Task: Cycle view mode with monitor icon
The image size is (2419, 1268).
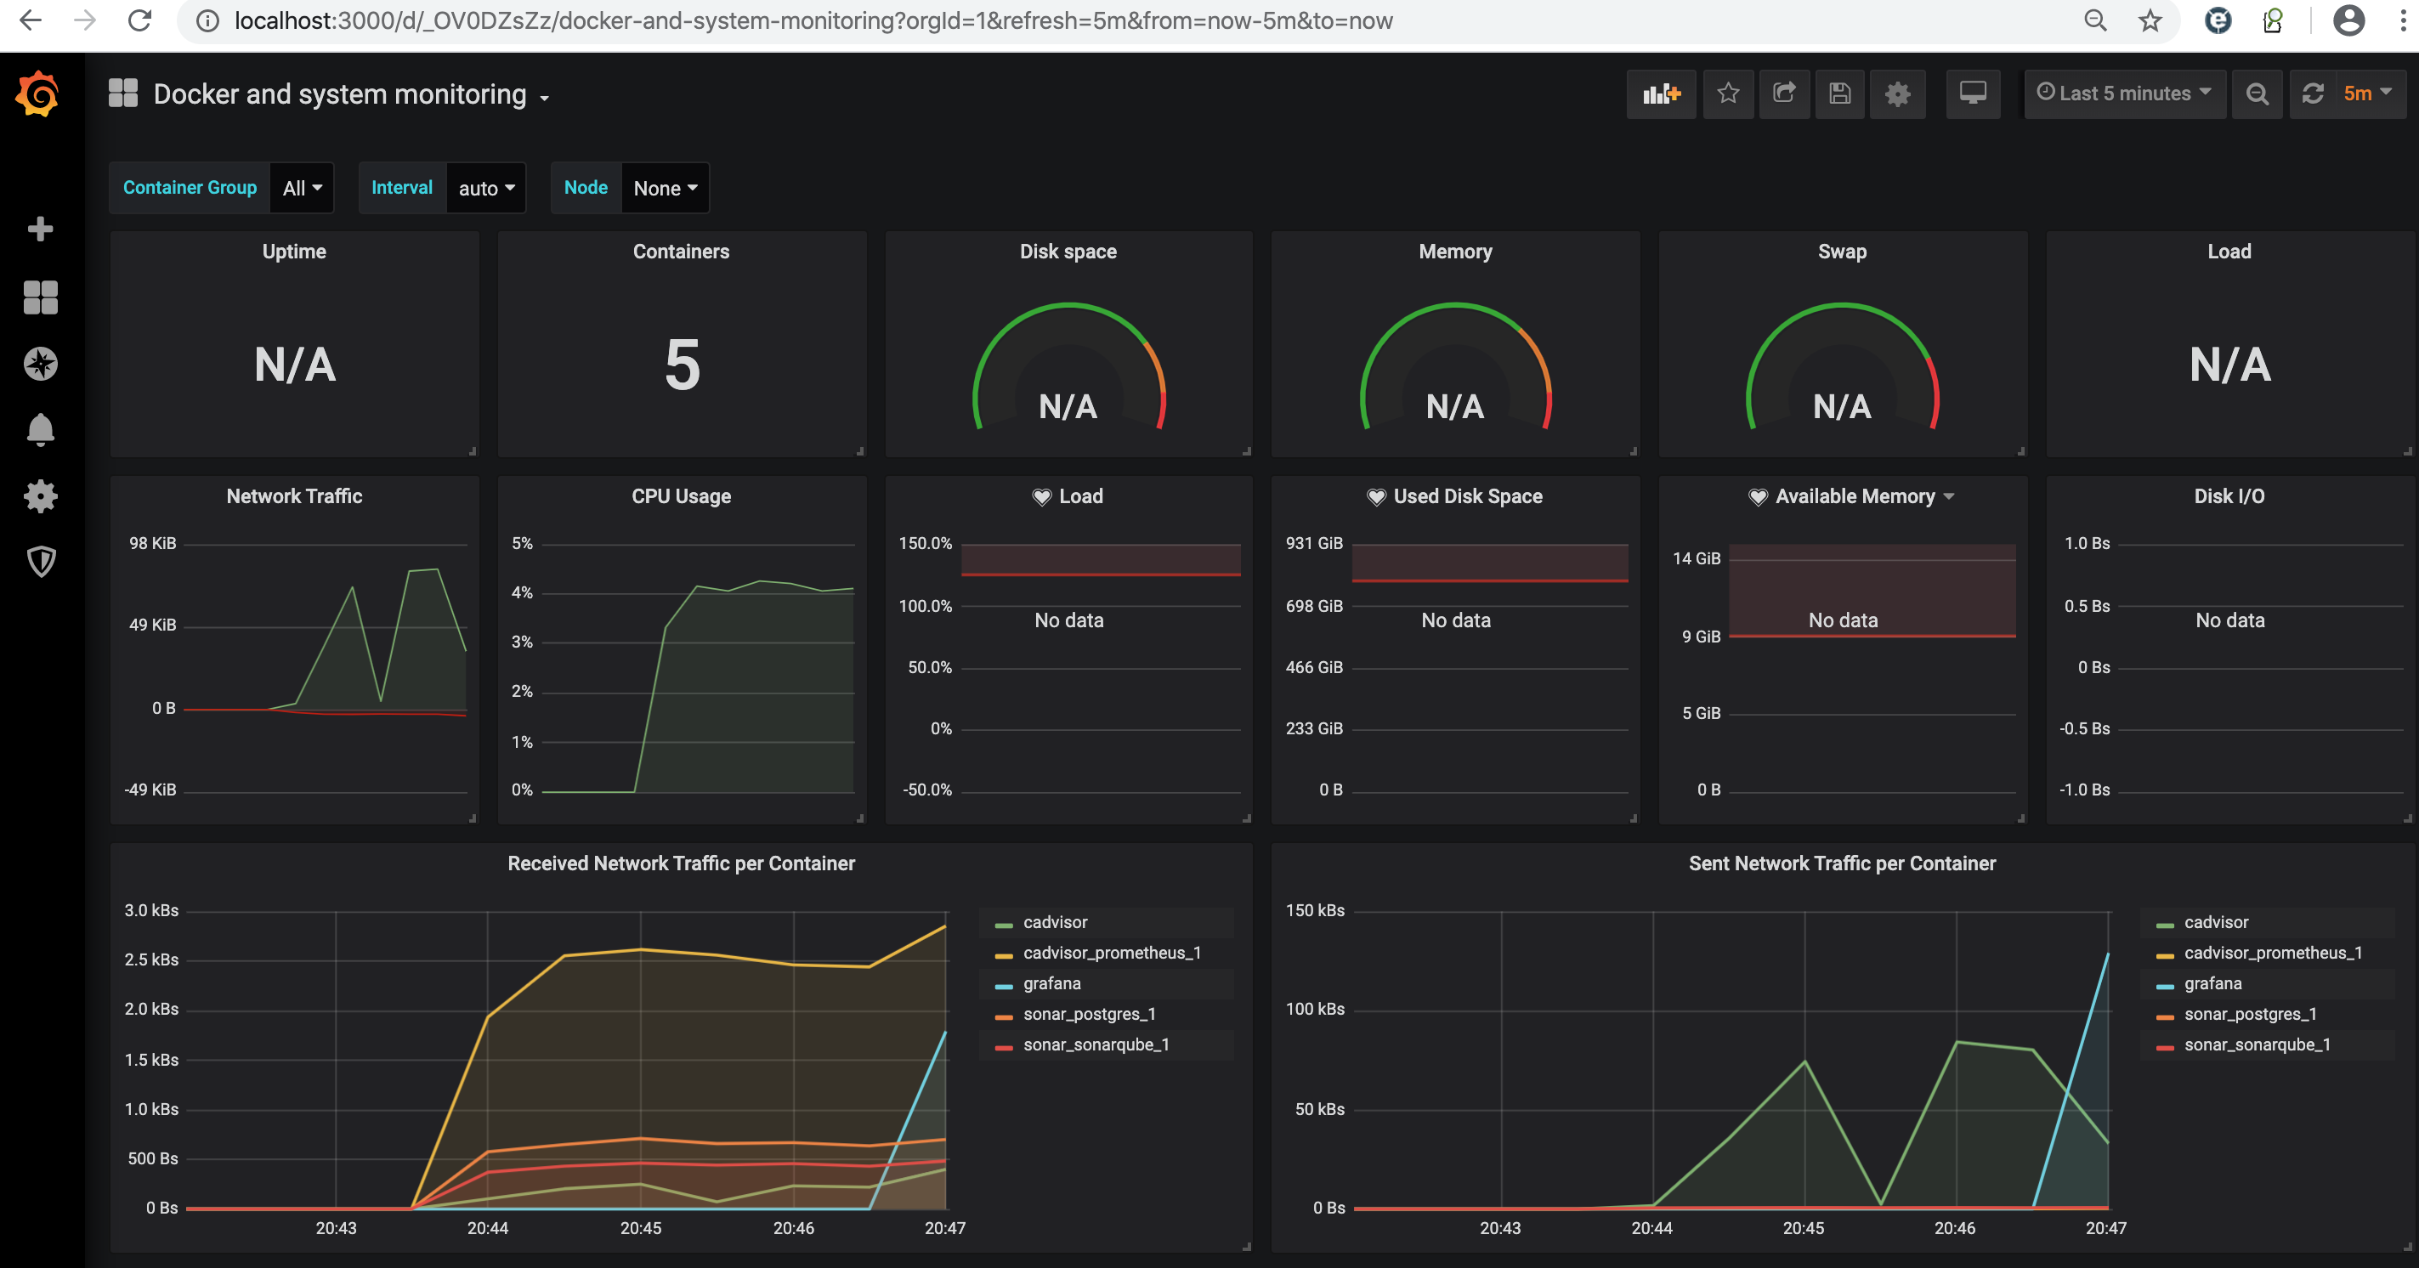Action: (x=1973, y=94)
